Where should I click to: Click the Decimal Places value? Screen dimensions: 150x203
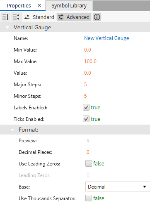click(88, 152)
